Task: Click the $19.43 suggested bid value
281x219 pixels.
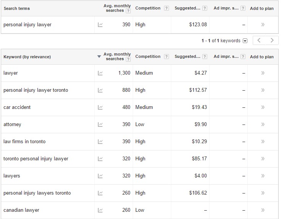Action: (199, 107)
